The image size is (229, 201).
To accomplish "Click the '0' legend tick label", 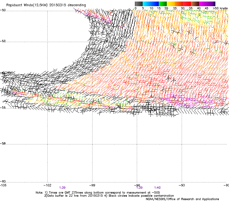I will click(x=136, y=8).
